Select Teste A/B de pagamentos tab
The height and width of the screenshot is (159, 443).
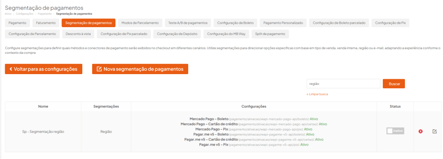[188, 23]
